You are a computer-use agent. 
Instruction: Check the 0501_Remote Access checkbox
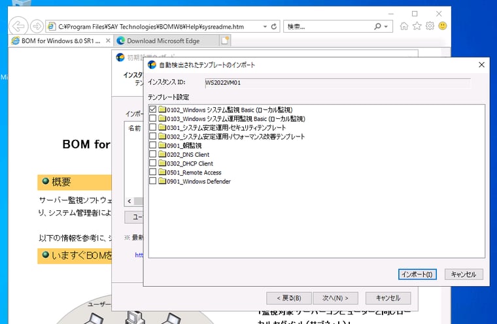152,172
